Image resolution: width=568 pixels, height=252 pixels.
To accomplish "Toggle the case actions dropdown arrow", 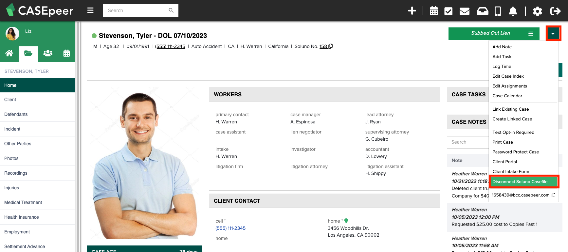I will [x=553, y=33].
